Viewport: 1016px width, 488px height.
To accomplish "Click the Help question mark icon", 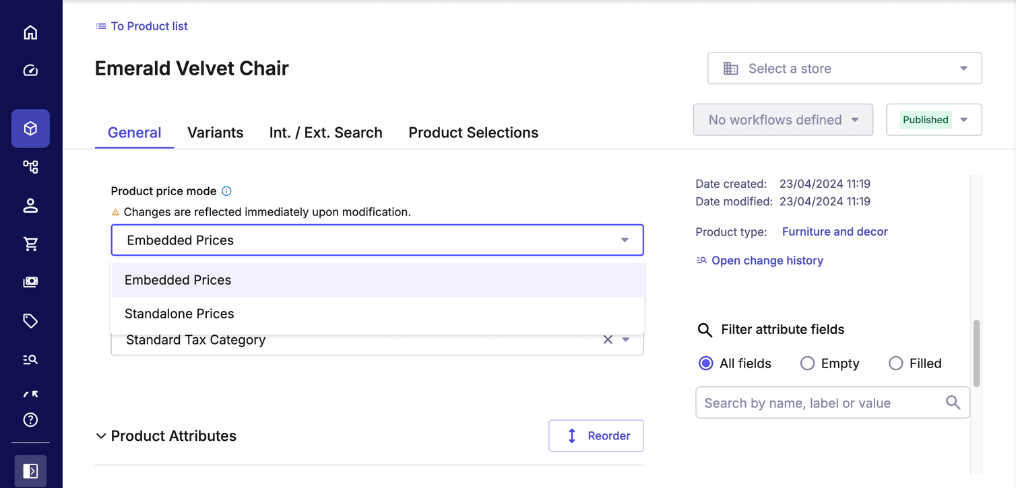I will point(31,419).
